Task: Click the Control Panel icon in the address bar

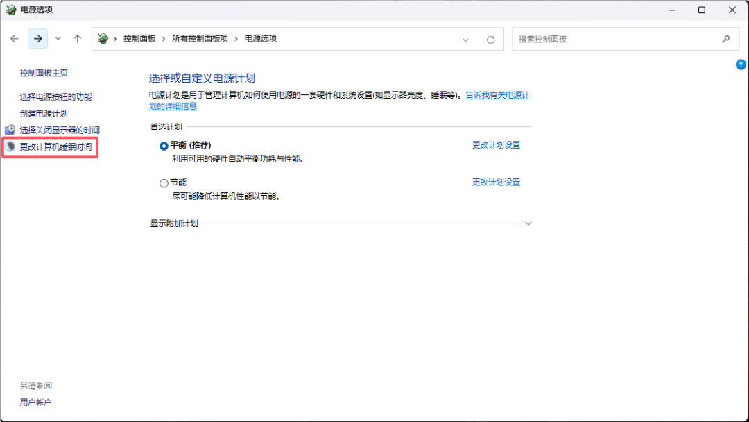Action: pos(103,39)
